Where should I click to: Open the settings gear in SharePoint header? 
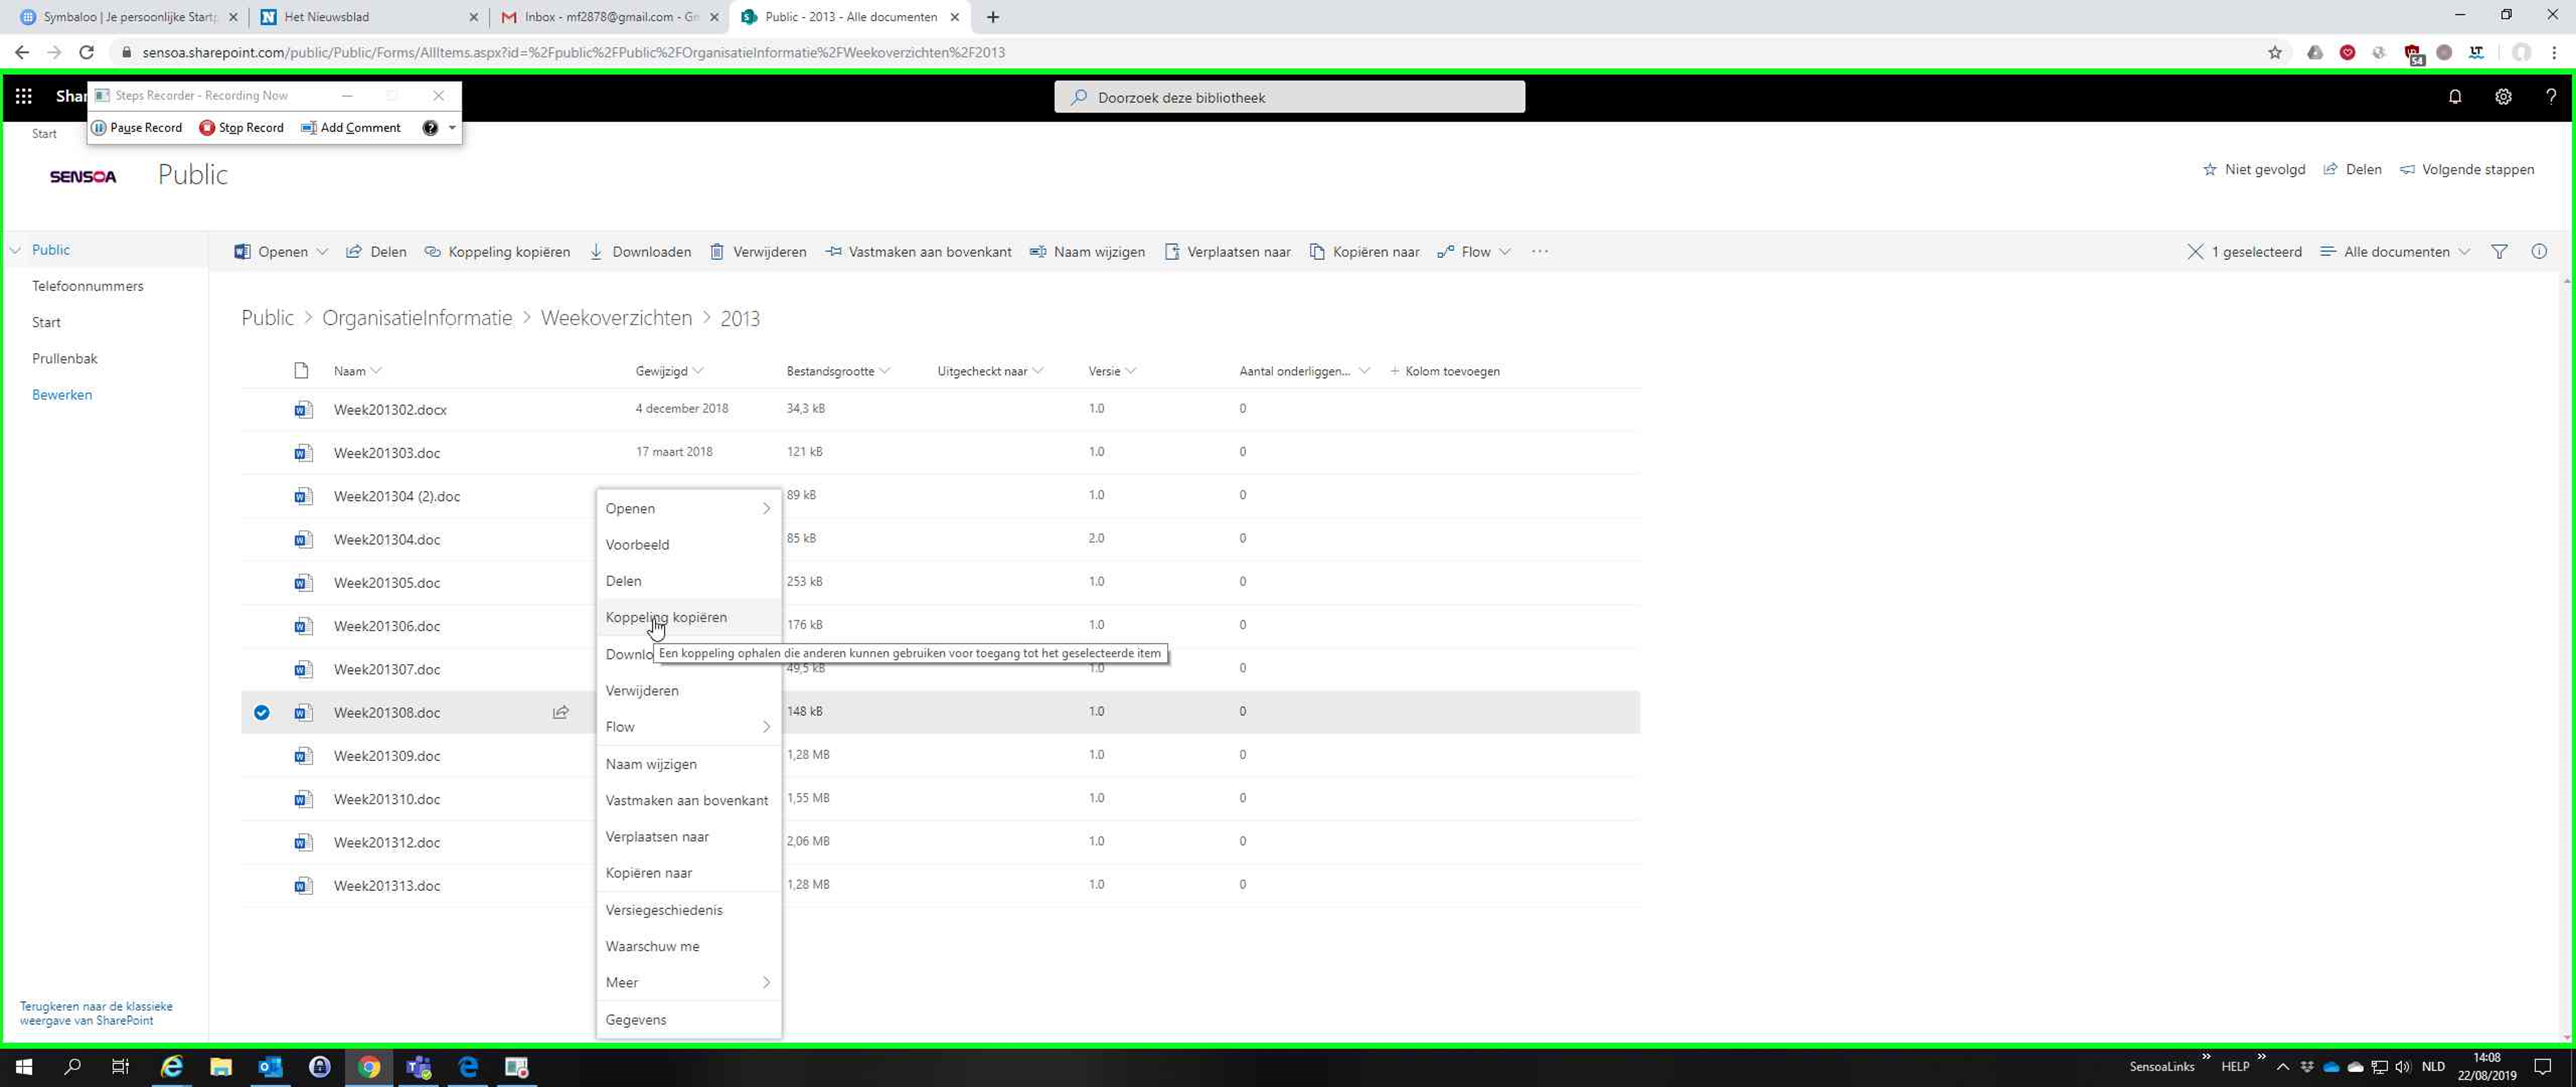click(2502, 97)
